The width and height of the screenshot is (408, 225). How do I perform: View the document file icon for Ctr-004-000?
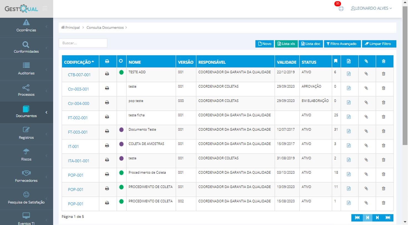[349, 103]
